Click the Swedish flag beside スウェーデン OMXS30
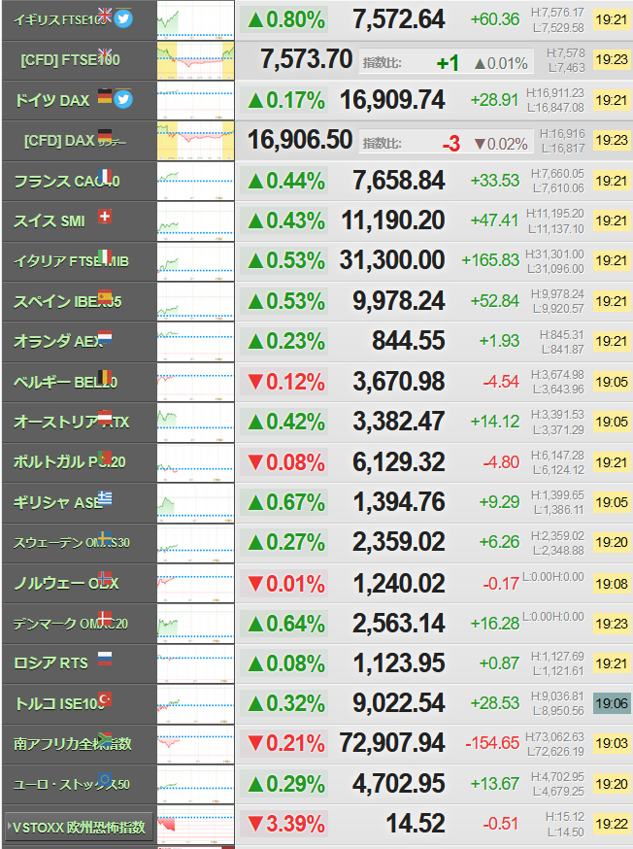This screenshot has width=633, height=849. [x=105, y=538]
